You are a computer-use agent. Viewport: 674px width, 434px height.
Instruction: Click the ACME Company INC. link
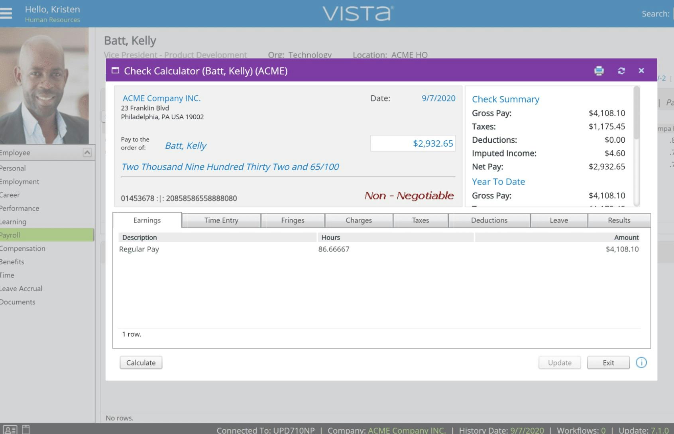(x=161, y=98)
